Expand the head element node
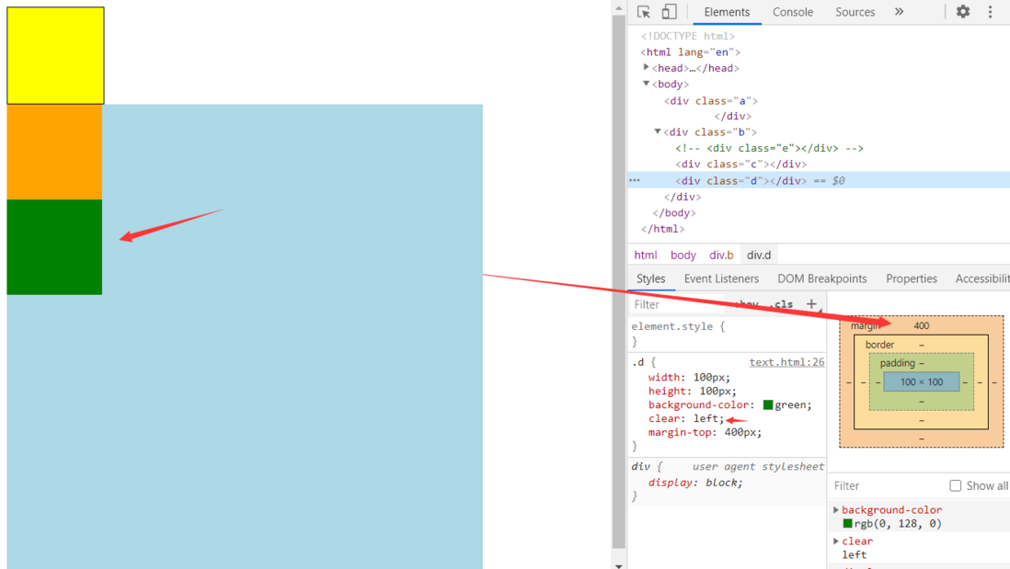Image resolution: width=1010 pixels, height=569 pixels. pos(646,68)
